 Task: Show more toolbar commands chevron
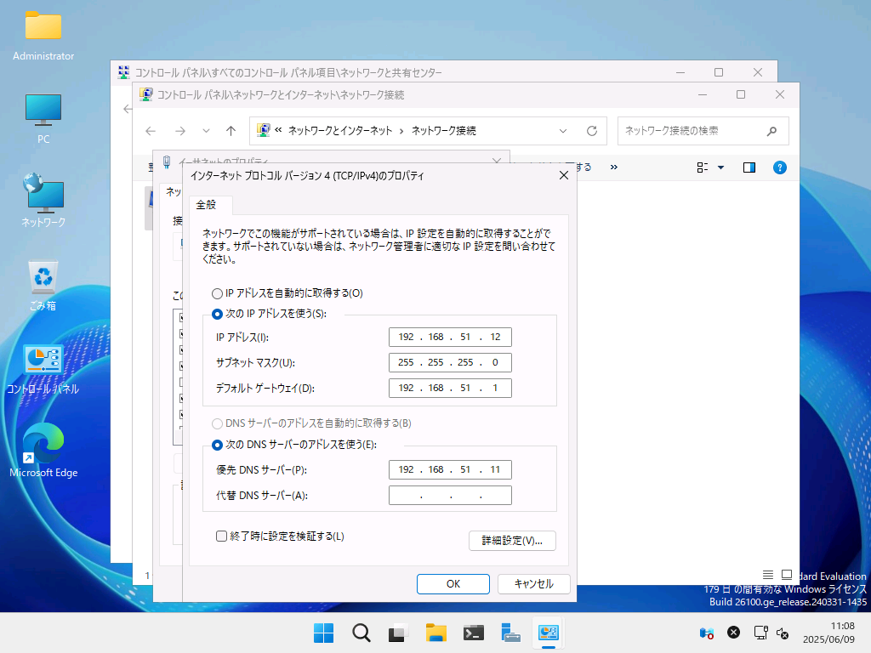pyautogui.click(x=614, y=168)
